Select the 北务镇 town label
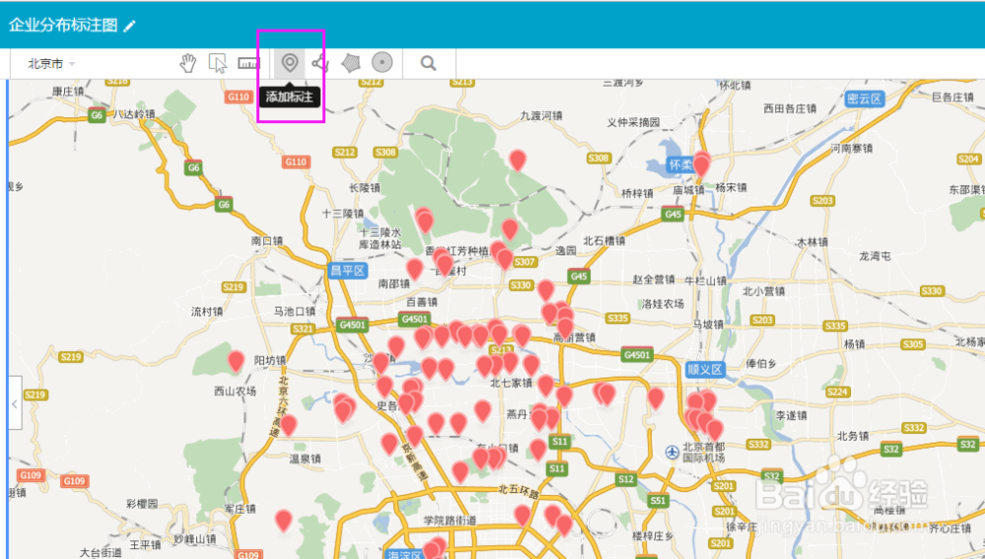 click(852, 435)
